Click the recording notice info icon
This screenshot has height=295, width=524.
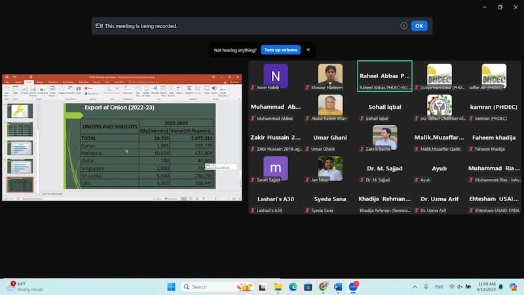[404, 26]
